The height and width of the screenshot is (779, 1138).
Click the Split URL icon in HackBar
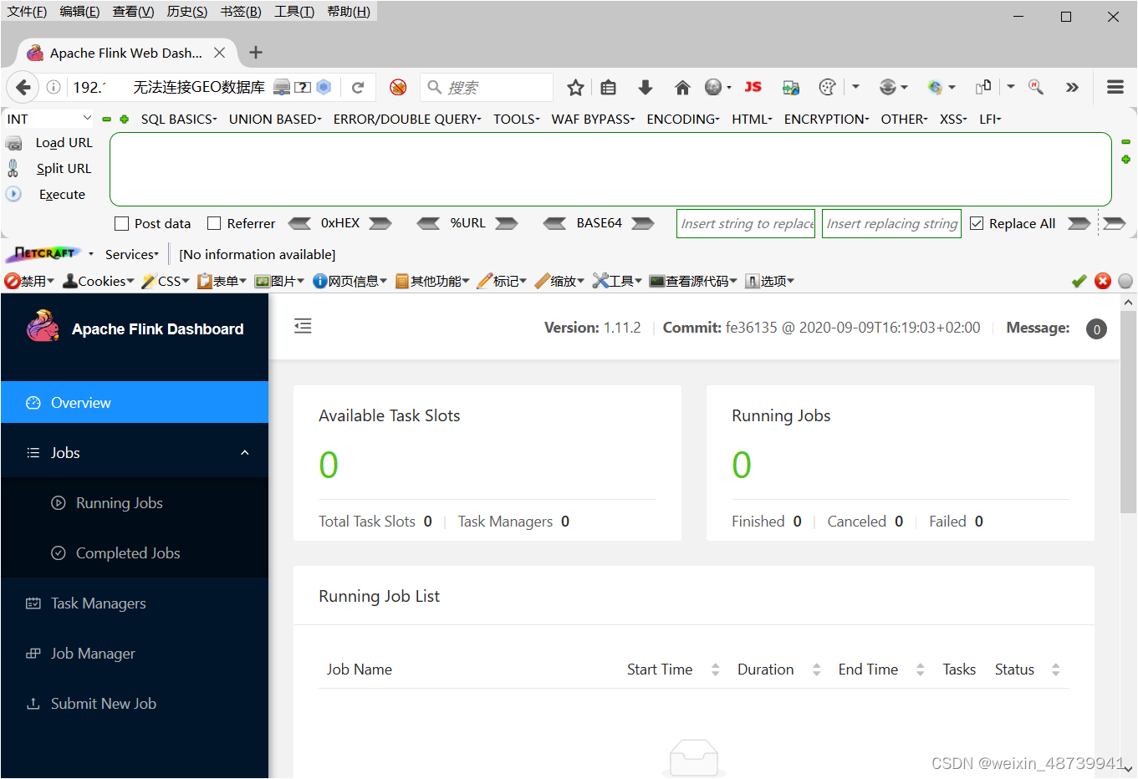click(14, 168)
